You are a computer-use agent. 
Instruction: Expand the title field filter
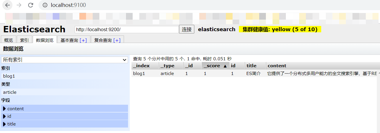pos(65,124)
